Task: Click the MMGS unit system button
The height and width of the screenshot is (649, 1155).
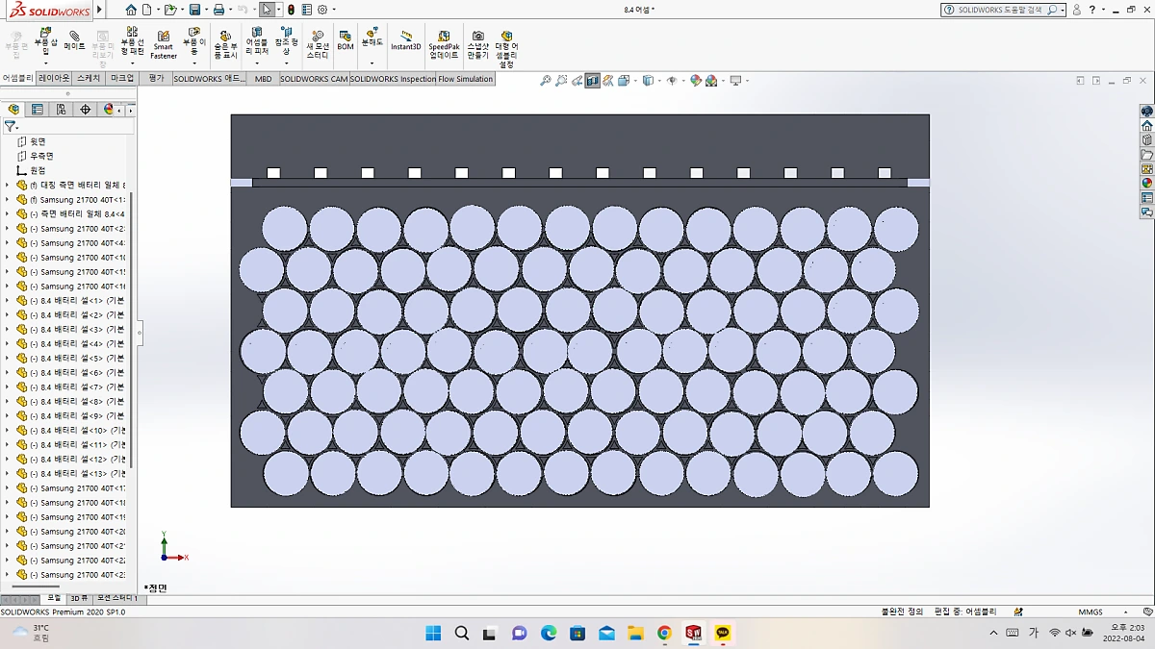Action: [1091, 611]
